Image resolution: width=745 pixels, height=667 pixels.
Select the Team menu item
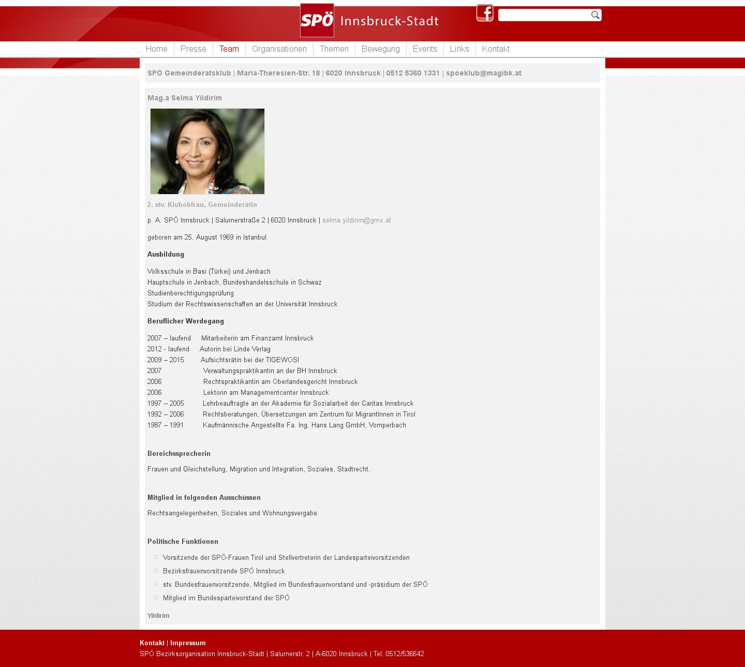pyautogui.click(x=229, y=49)
